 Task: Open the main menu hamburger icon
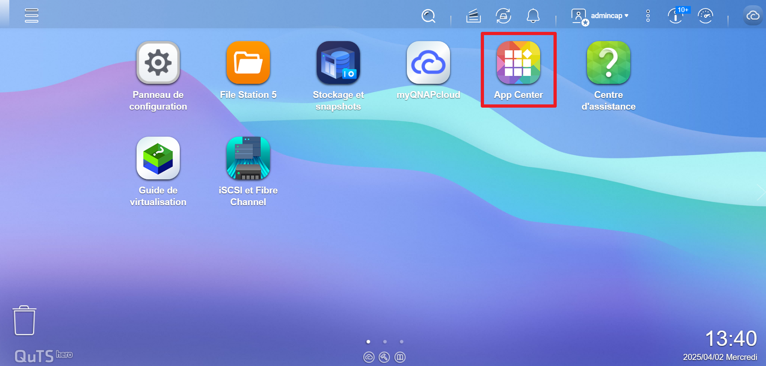click(32, 16)
